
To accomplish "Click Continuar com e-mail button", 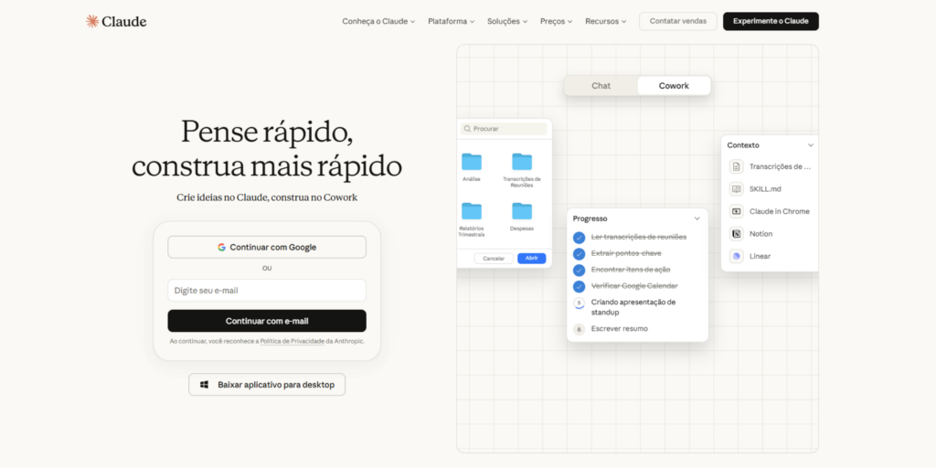I will click(x=267, y=321).
